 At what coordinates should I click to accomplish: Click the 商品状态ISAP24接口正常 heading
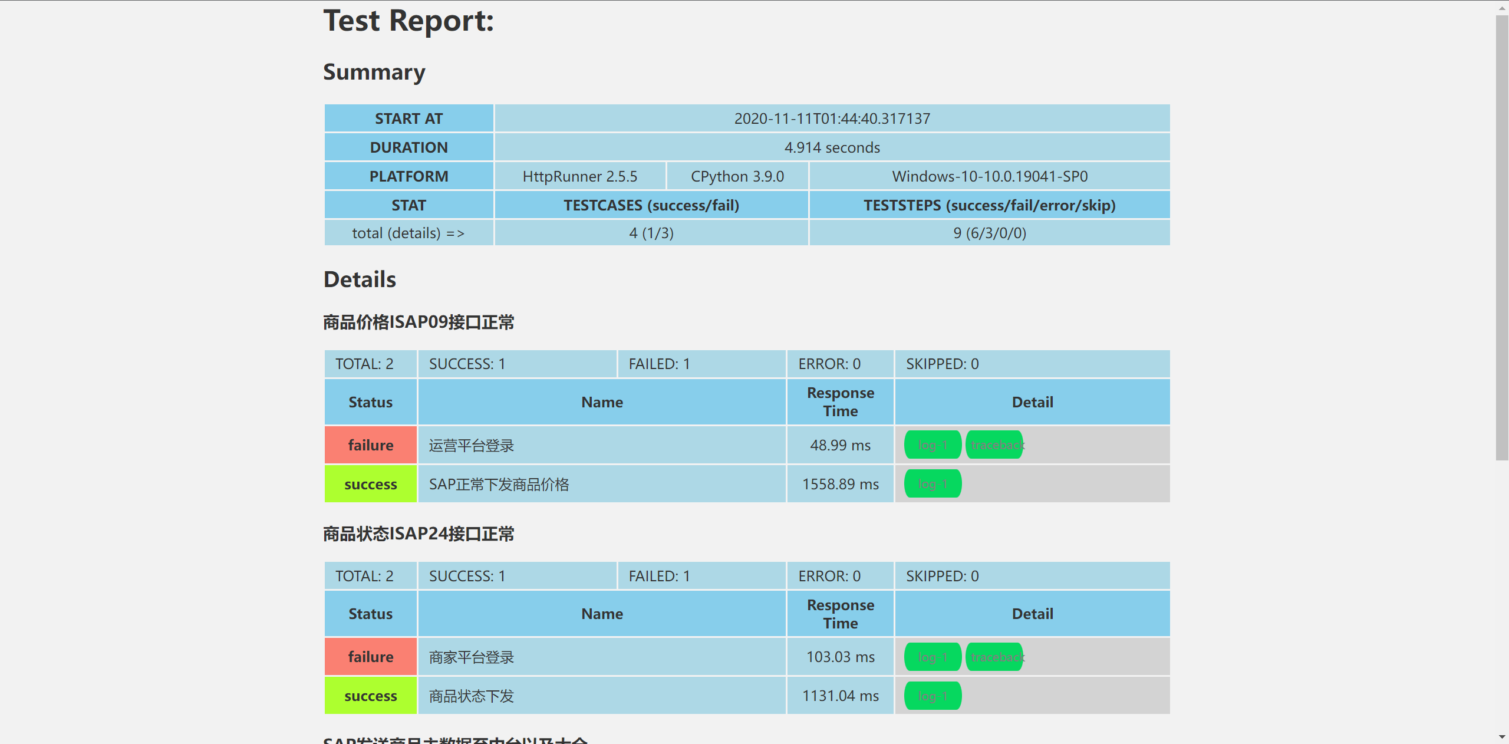(419, 534)
